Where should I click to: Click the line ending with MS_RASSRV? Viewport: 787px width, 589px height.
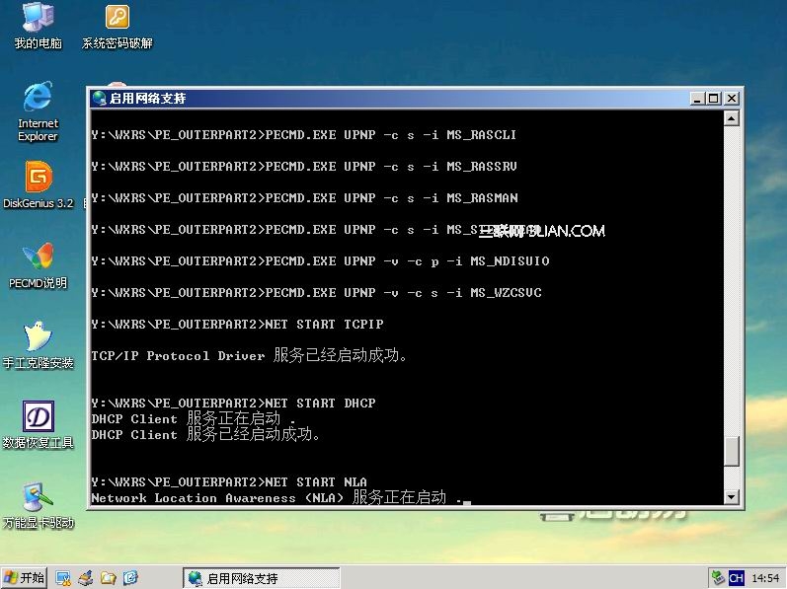click(x=304, y=167)
